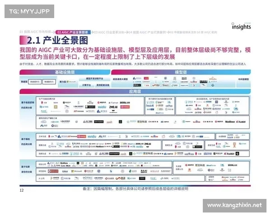The image size is (271, 217).
Task: Click the '基于模态的应用分类' side label
Action: point(27,142)
